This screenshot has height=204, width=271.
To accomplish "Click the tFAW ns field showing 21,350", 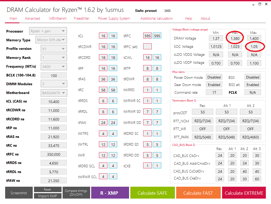I will (54, 181).
